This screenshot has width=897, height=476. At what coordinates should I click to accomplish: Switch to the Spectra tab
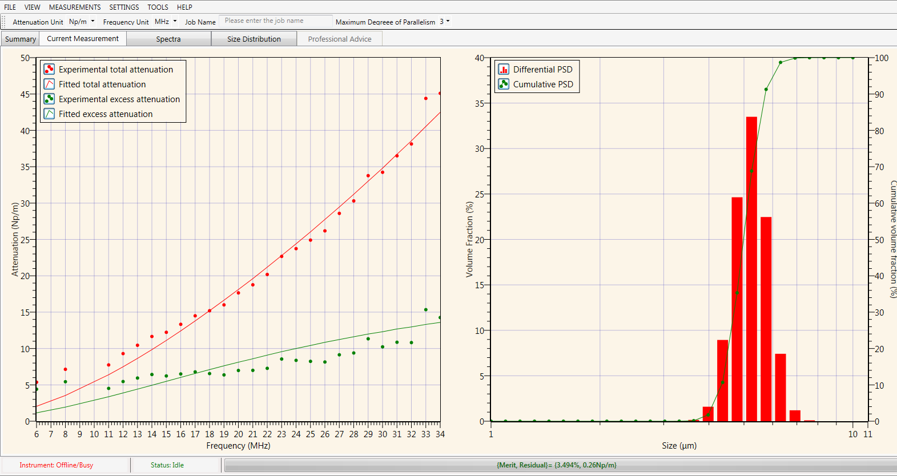click(168, 39)
